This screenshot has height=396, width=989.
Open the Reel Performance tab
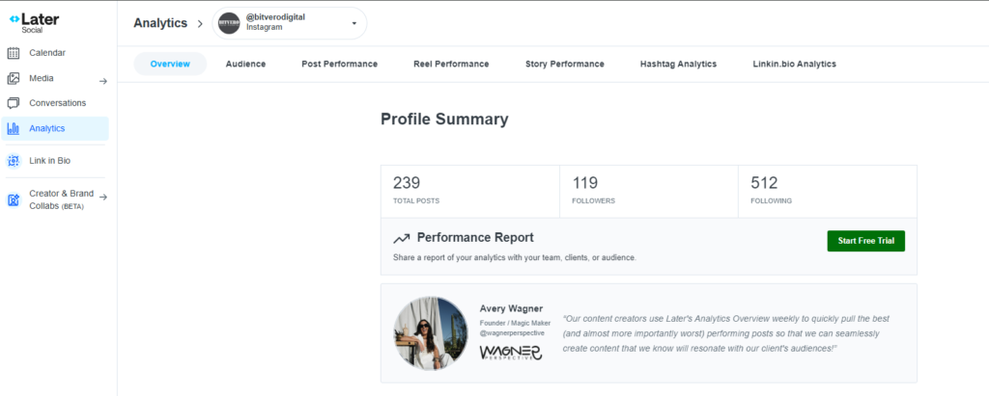coord(451,64)
